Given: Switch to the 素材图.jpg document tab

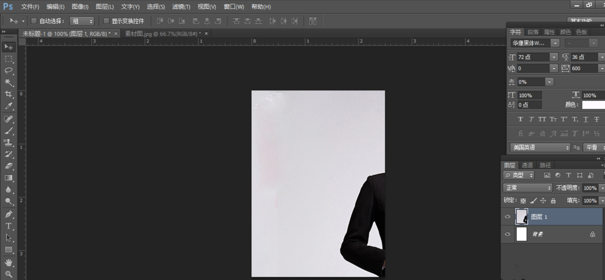Looking at the screenshot, I should tap(162, 34).
